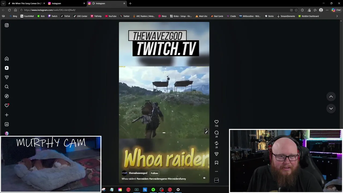Share the reel via paper plane
This screenshot has width=343, height=193.
[x=217, y=154]
